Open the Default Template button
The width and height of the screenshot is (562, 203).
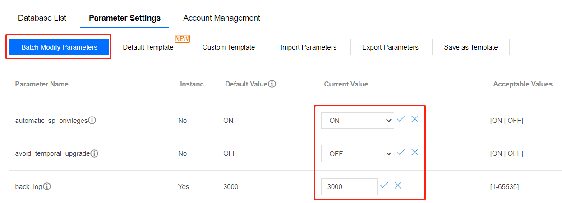tap(148, 47)
